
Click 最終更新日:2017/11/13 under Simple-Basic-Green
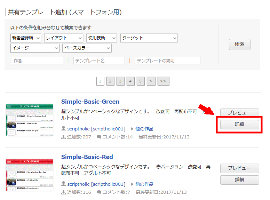tap(164, 137)
